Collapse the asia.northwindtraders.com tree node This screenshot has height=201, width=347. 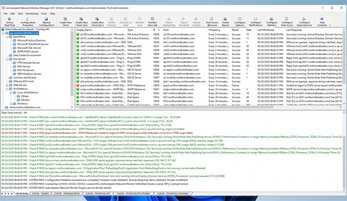(3, 33)
